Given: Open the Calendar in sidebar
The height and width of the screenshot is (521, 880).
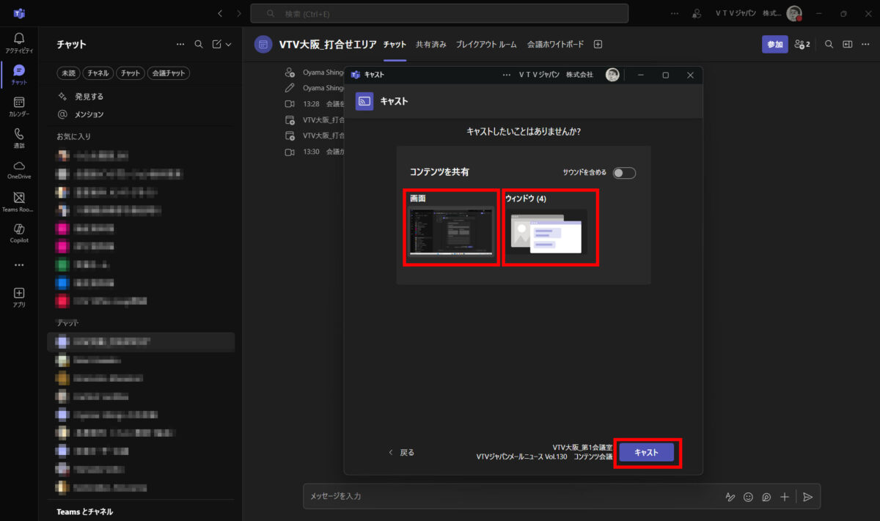Looking at the screenshot, I should [19, 106].
